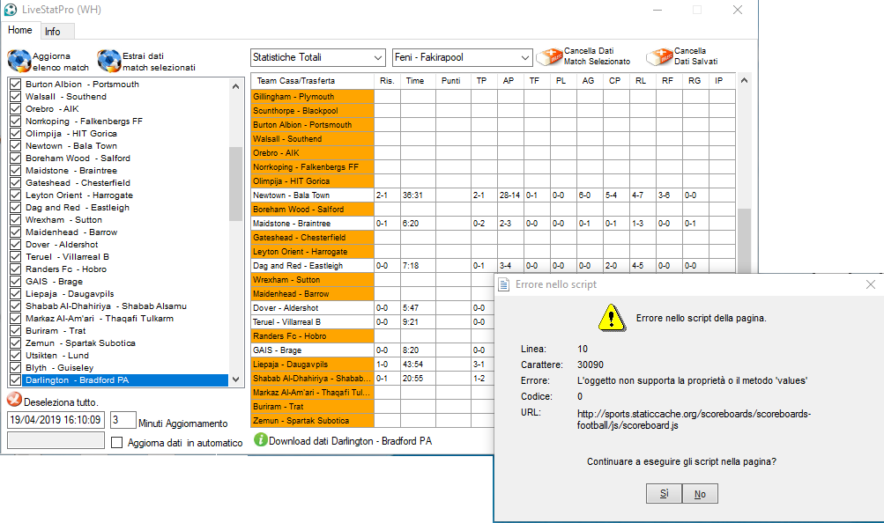Enable Aggiorna dati in automatico checkbox

[x=116, y=443]
